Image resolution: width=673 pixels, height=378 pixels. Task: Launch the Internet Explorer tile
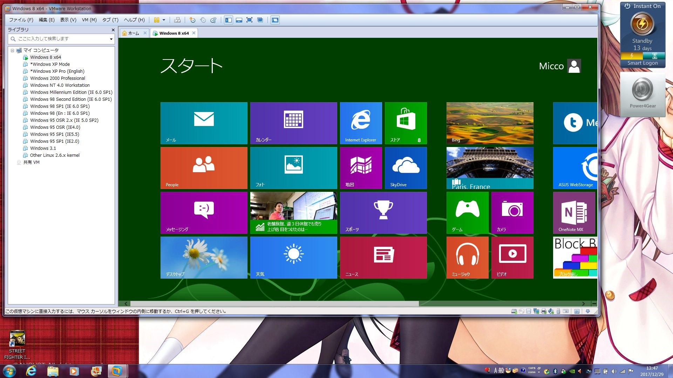tap(361, 123)
